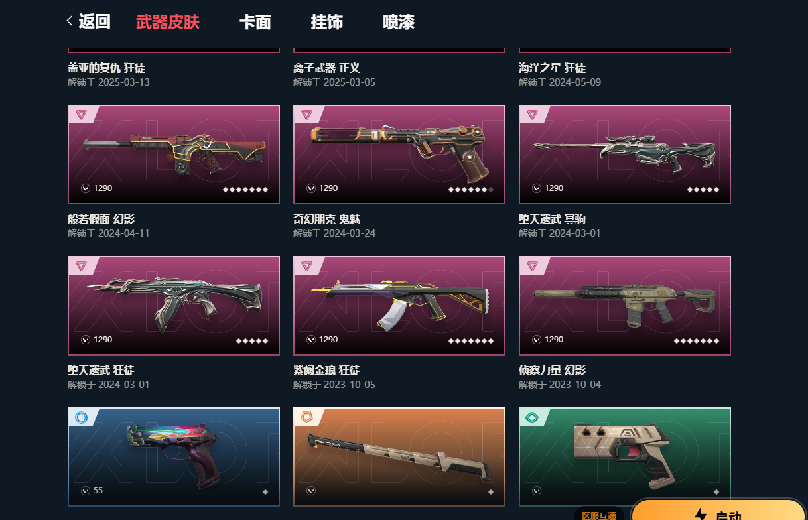Click the green diamond tier icon on sidearm card
The height and width of the screenshot is (520, 808).
click(532, 417)
